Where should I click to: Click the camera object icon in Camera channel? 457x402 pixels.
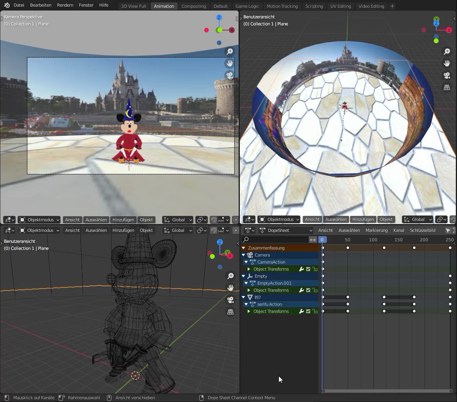pyautogui.click(x=250, y=255)
